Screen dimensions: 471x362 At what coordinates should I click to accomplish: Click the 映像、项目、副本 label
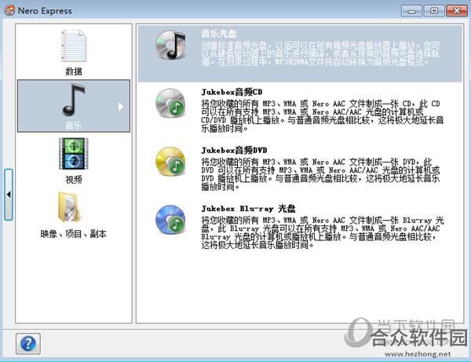click(74, 234)
